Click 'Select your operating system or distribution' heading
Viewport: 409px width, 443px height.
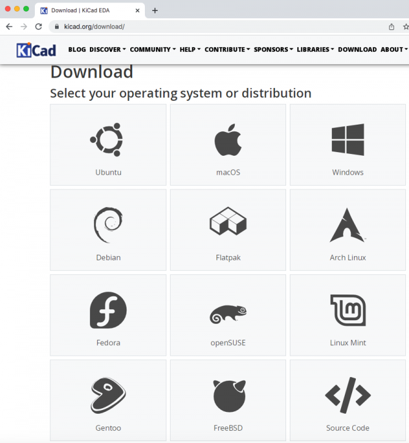coord(181,93)
